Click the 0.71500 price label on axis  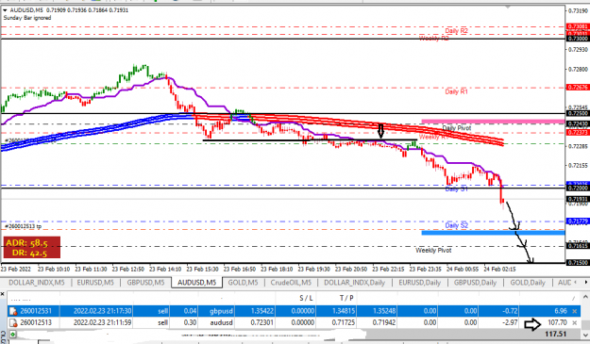577,263
